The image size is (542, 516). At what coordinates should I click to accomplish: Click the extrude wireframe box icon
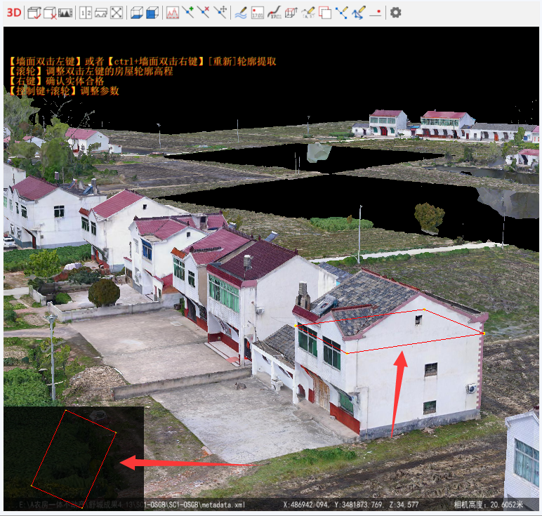coord(291,12)
